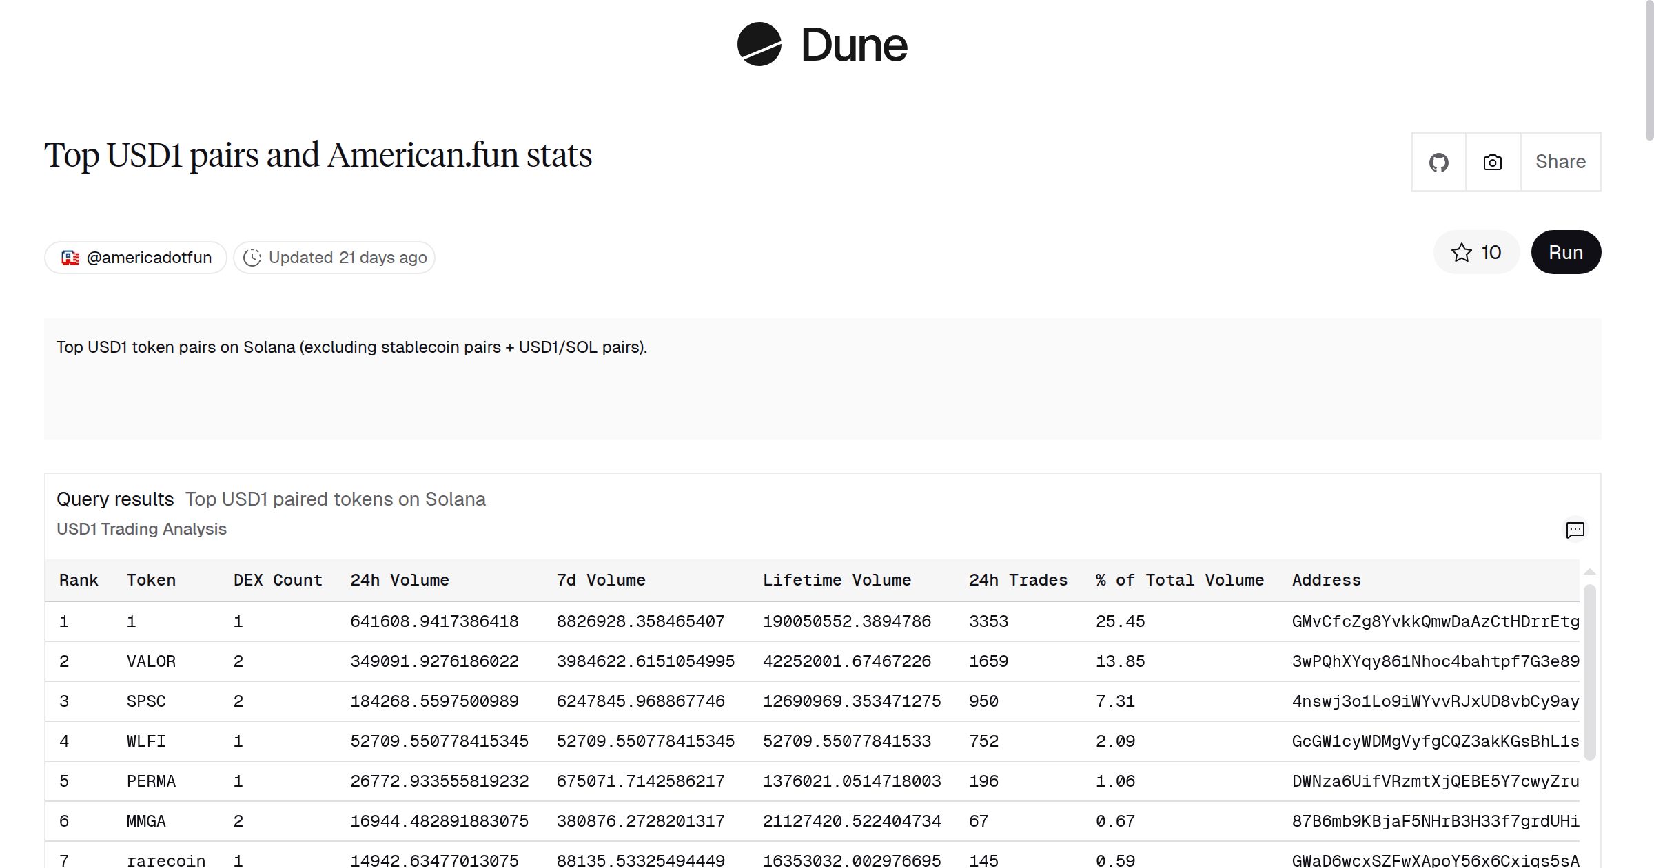Click the camera screenshot icon

pyautogui.click(x=1491, y=162)
